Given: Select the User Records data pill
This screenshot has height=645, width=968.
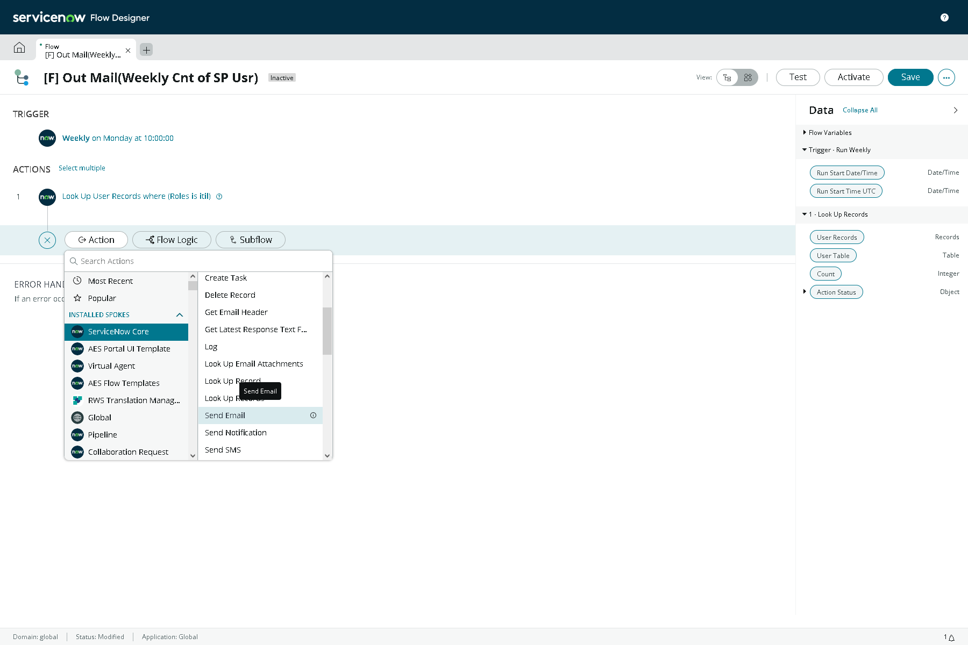Looking at the screenshot, I should tap(837, 237).
